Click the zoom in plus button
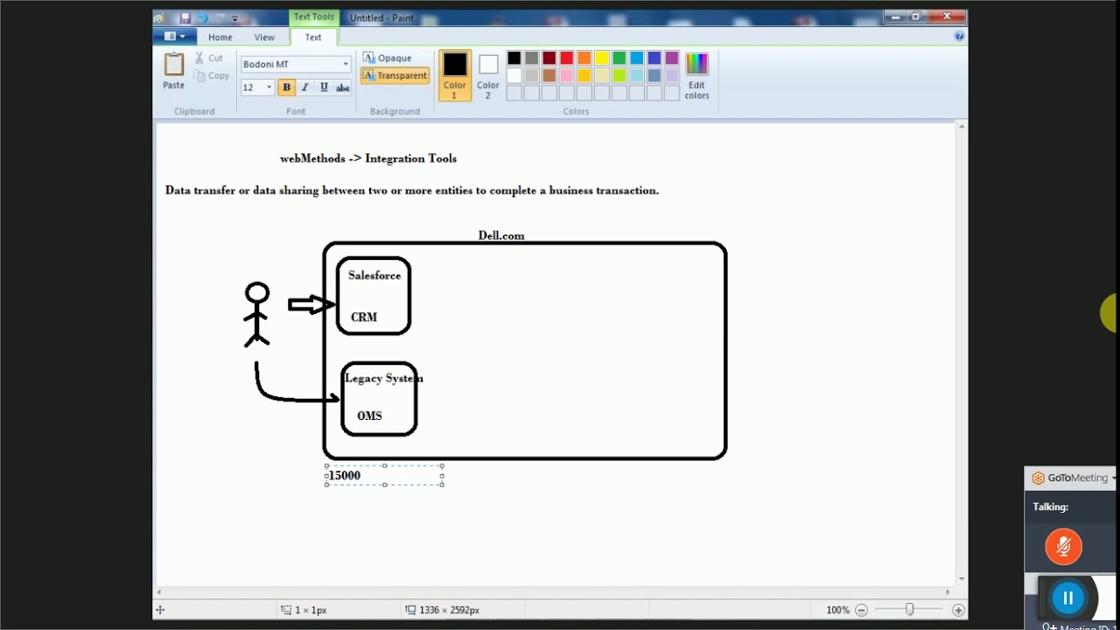Viewport: 1120px width, 630px height. click(958, 610)
